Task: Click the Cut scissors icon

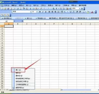Action: 30,8
